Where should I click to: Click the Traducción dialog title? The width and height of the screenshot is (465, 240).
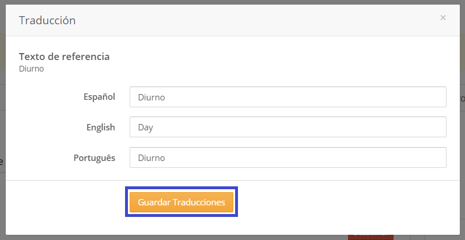tap(47, 21)
